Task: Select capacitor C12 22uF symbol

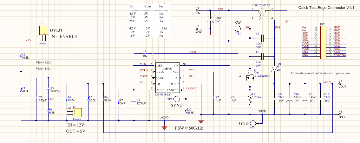Action: point(320,99)
